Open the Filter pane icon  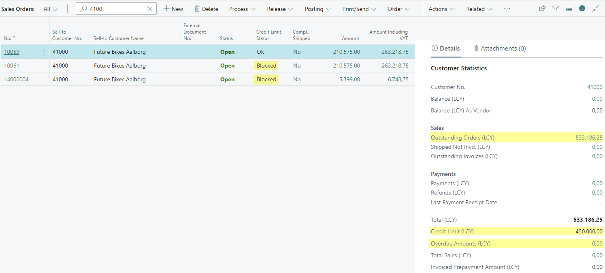pos(556,8)
